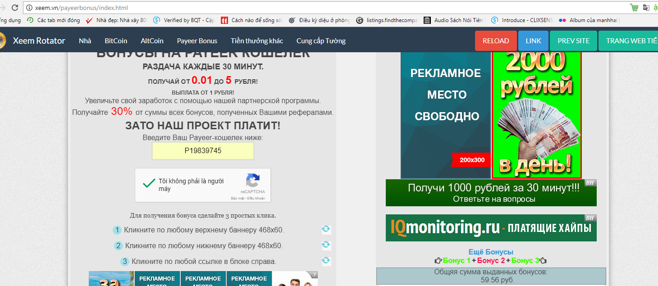Open the AltCoin menu
Screen dimensions: 658x286
pyautogui.click(x=152, y=41)
